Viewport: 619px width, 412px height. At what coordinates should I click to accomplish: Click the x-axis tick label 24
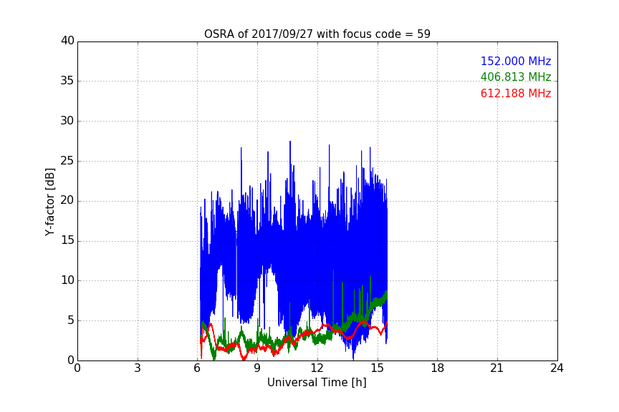coord(557,368)
